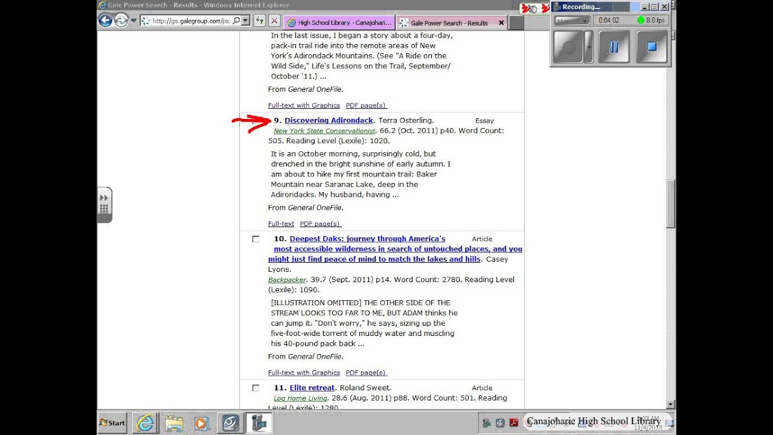
Task: Open Windows Explorer folder on taskbar
Action: click(174, 423)
